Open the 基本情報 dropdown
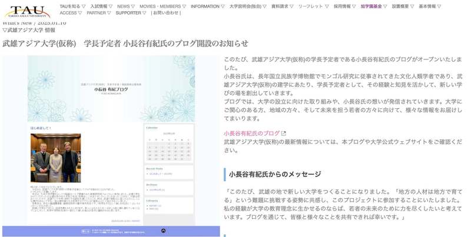 (x=430, y=6)
